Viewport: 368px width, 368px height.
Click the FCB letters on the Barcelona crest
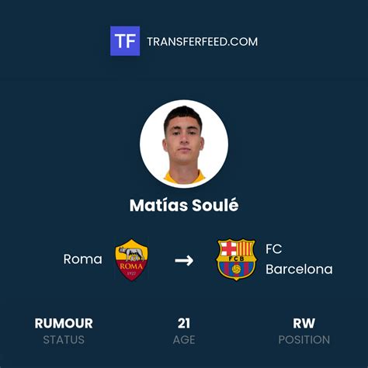[236, 259]
